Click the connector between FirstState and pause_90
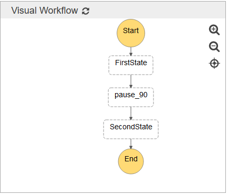 pos(131,81)
